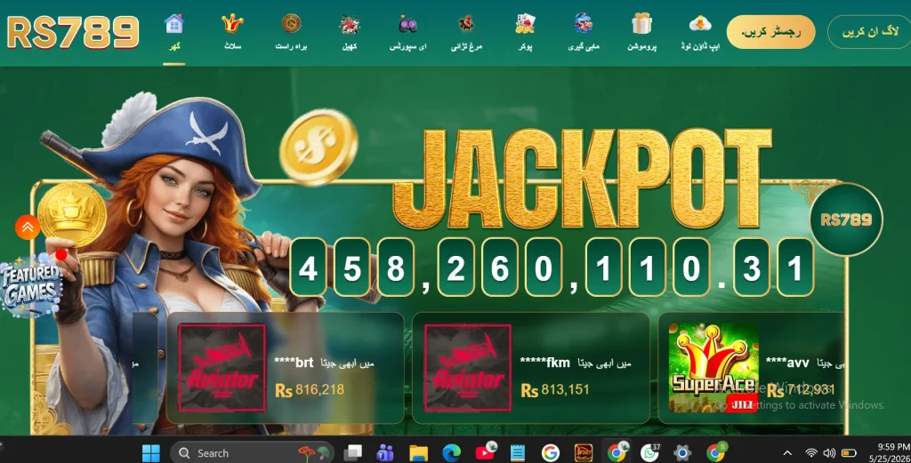Open the Notepad icon on taskbar

tap(517, 452)
